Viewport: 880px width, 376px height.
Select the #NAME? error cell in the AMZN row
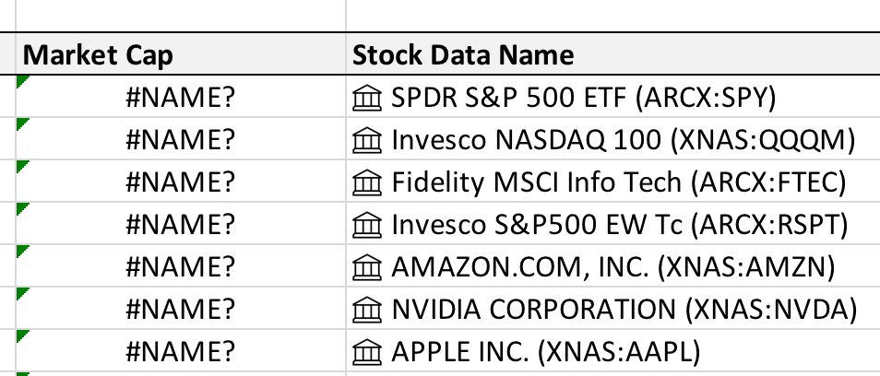(x=181, y=265)
